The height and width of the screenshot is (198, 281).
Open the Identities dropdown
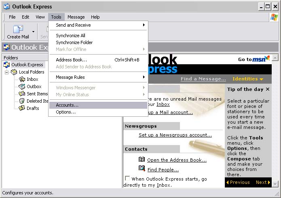click(248, 79)
